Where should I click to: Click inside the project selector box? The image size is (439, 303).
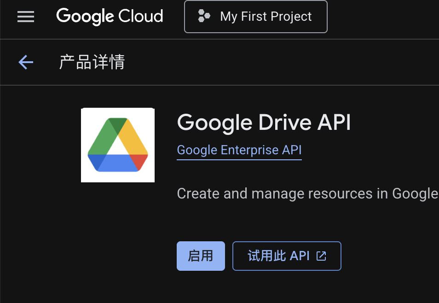[x=256, y=17]
